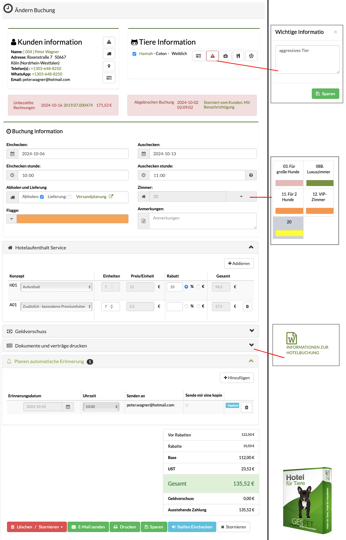This screenshot has width=346, height=540.
Task: Open the Zimmer dropdown
Action: point(241,197)
